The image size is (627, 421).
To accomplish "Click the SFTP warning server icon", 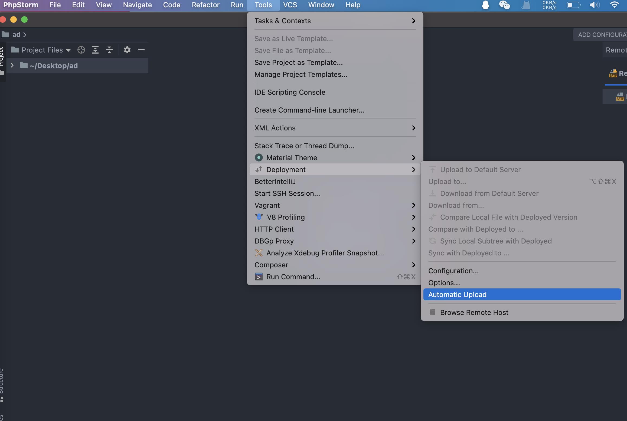I will [613, 73].
